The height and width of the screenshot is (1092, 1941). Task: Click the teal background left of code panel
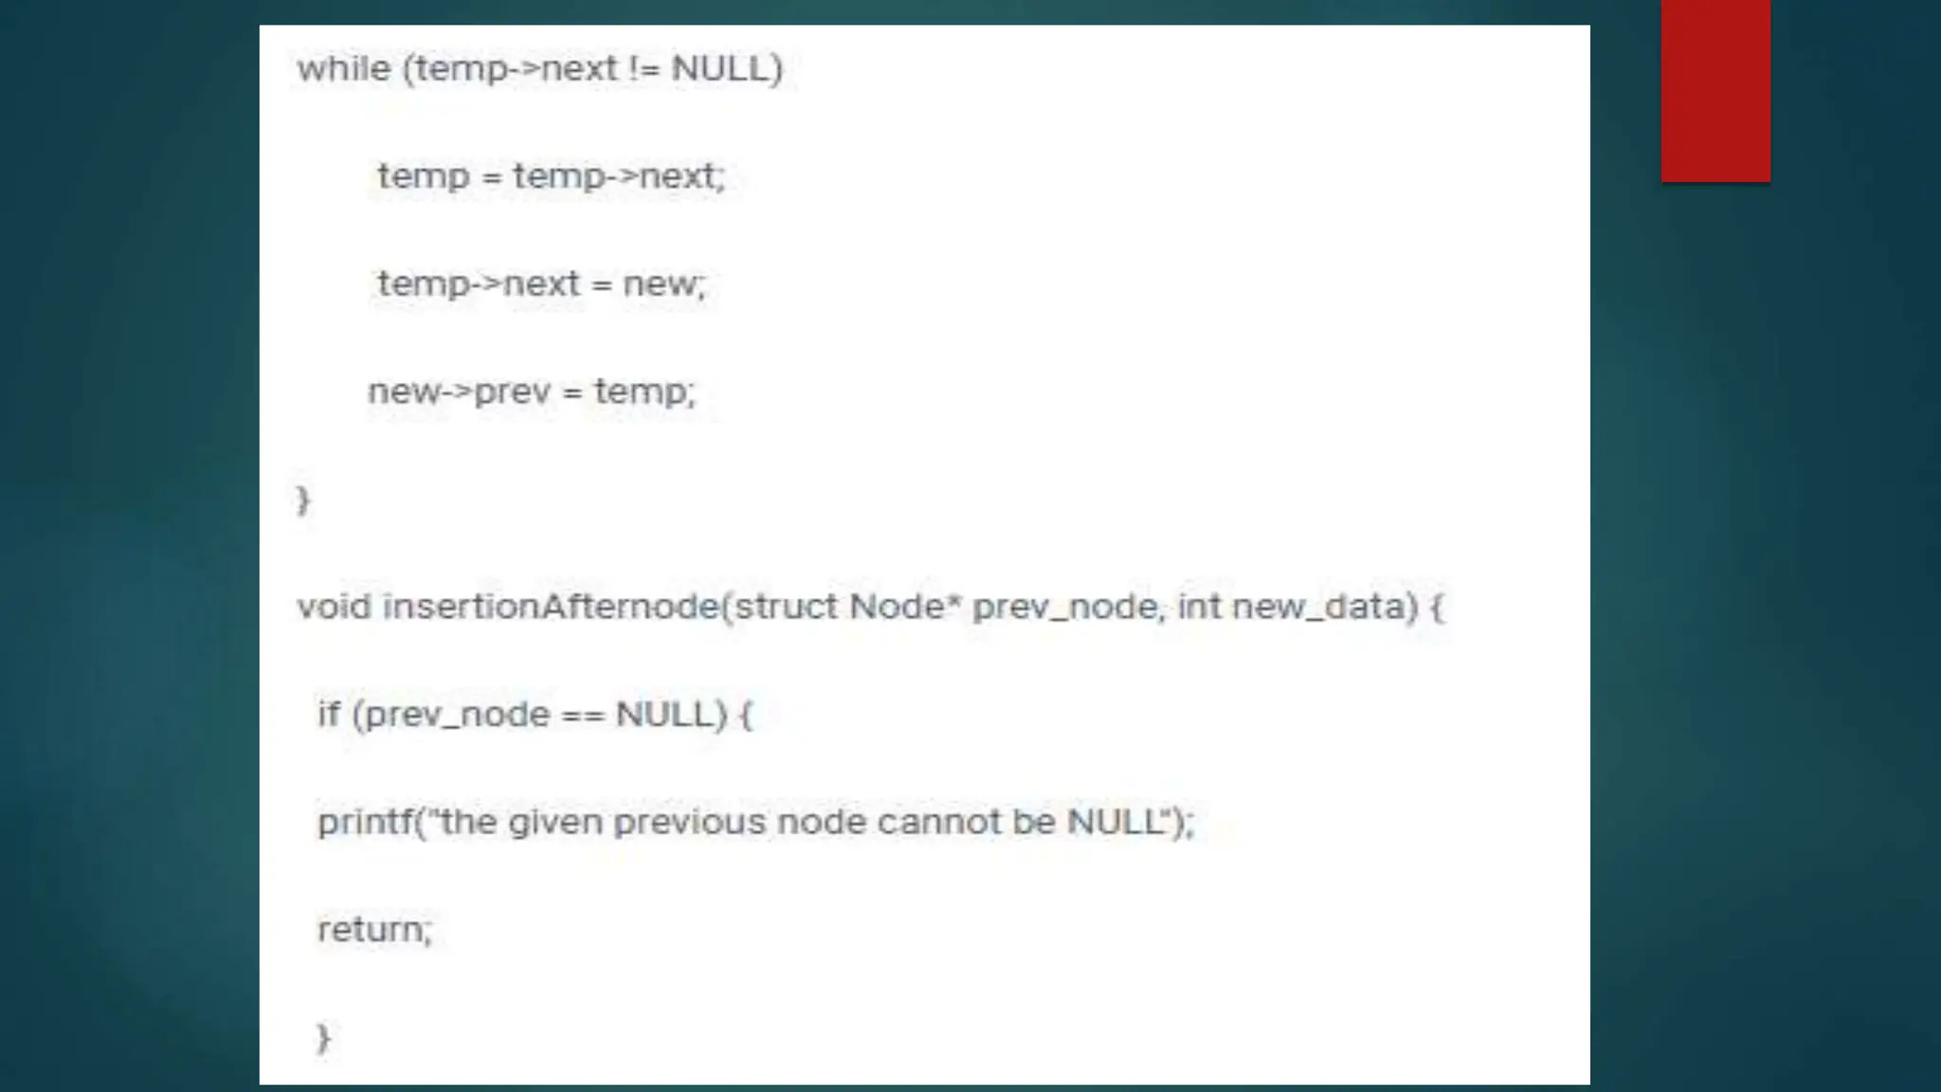129,546
